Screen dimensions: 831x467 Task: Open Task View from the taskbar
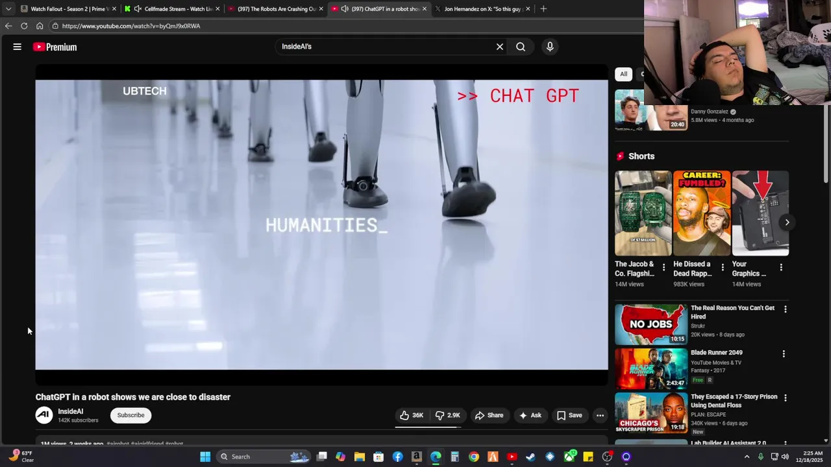(x=321, y=457)
